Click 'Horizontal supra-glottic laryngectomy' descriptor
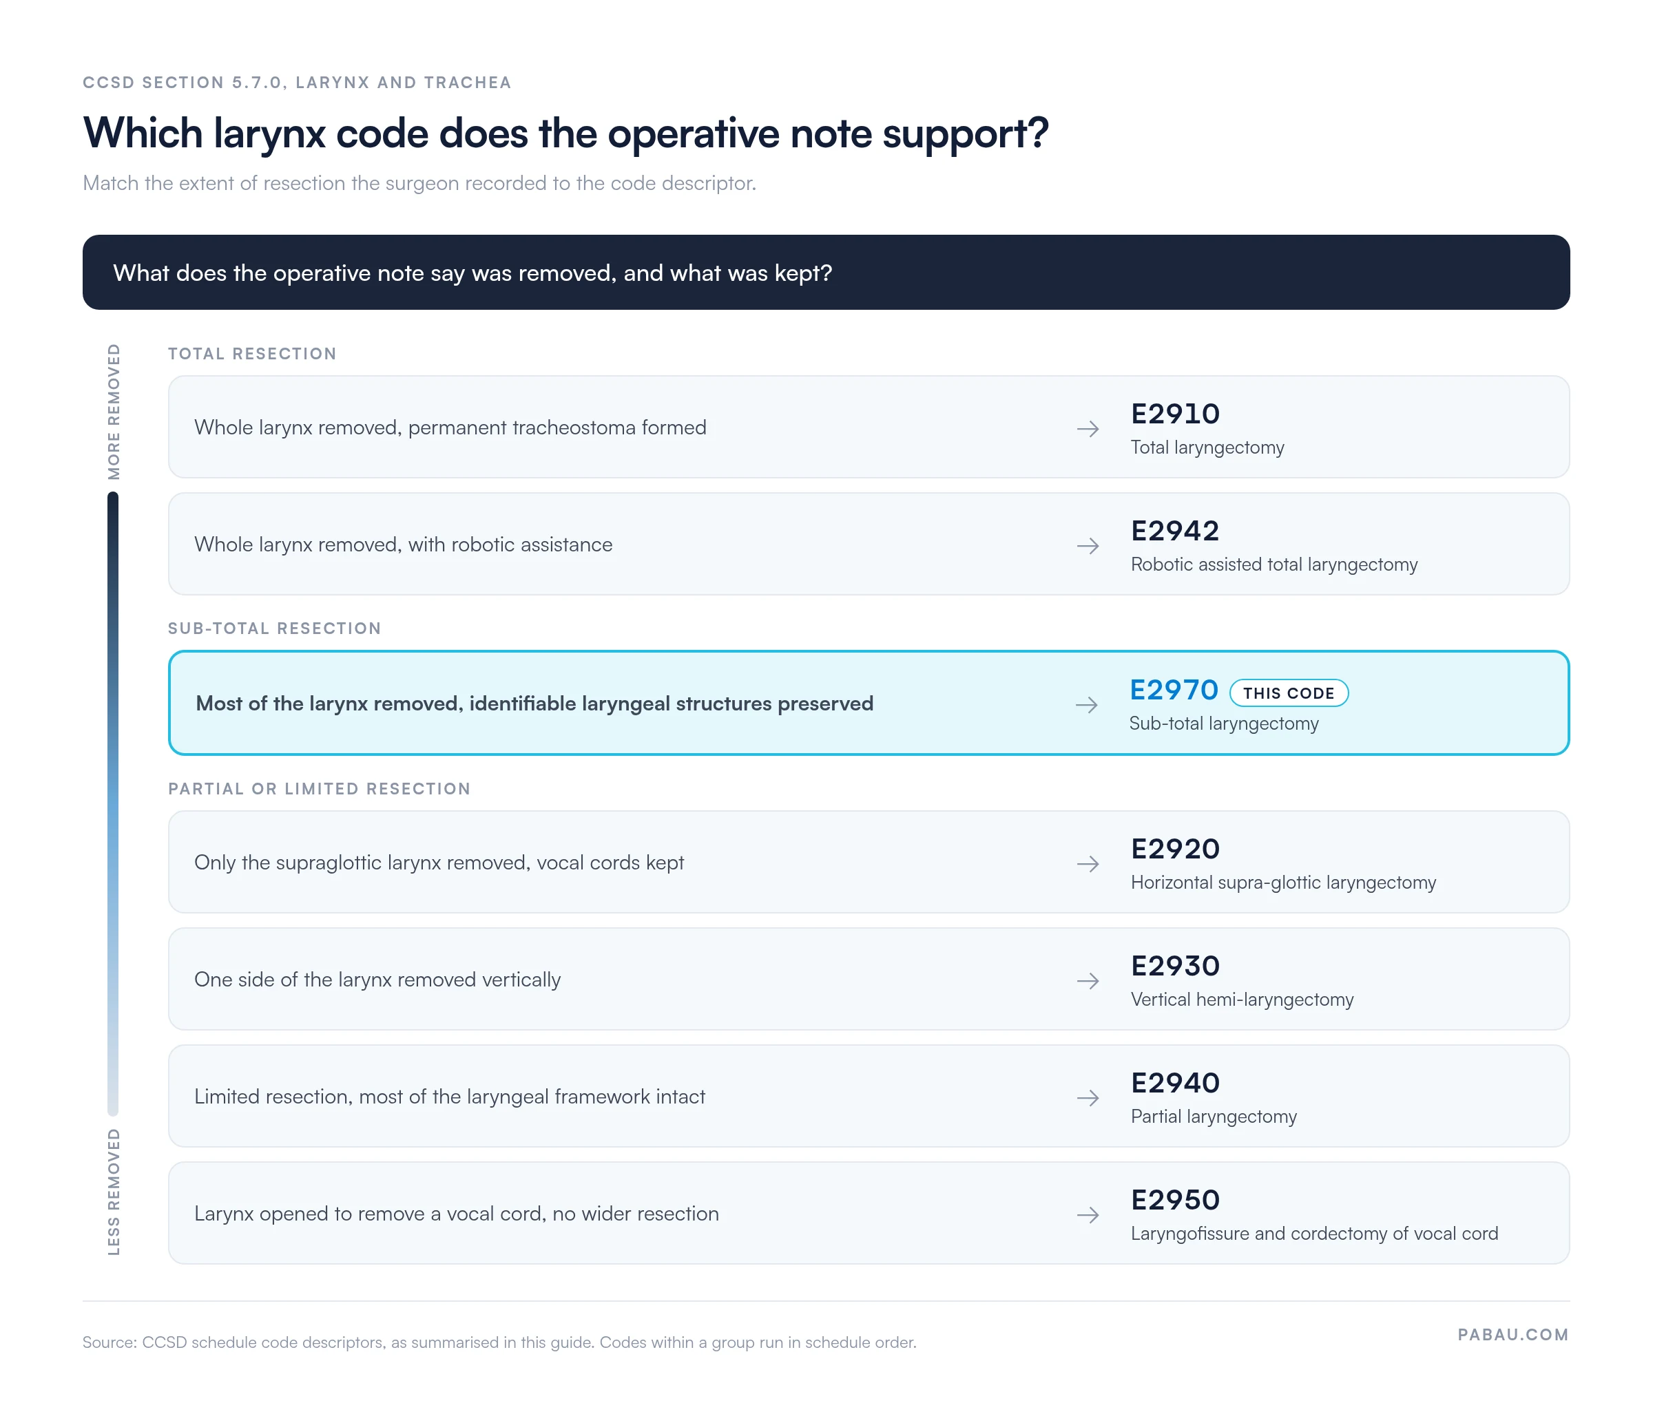Screen dimensions: 1653x1425 coord(1283,883)
